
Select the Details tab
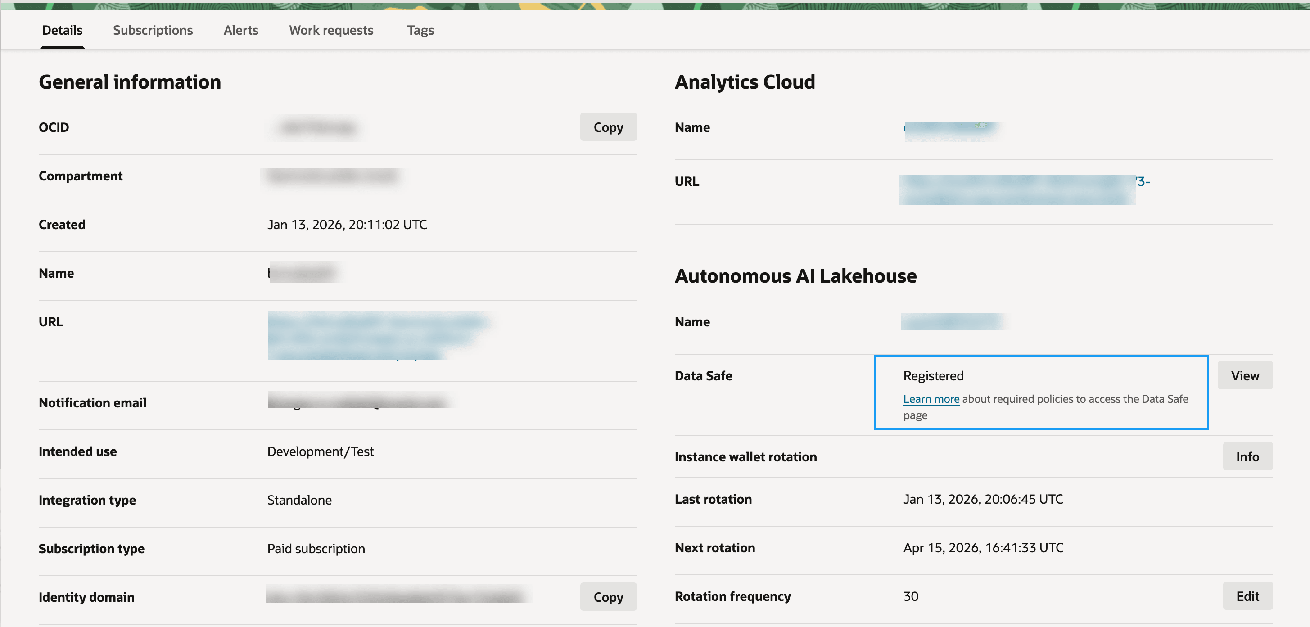(62, 30)
